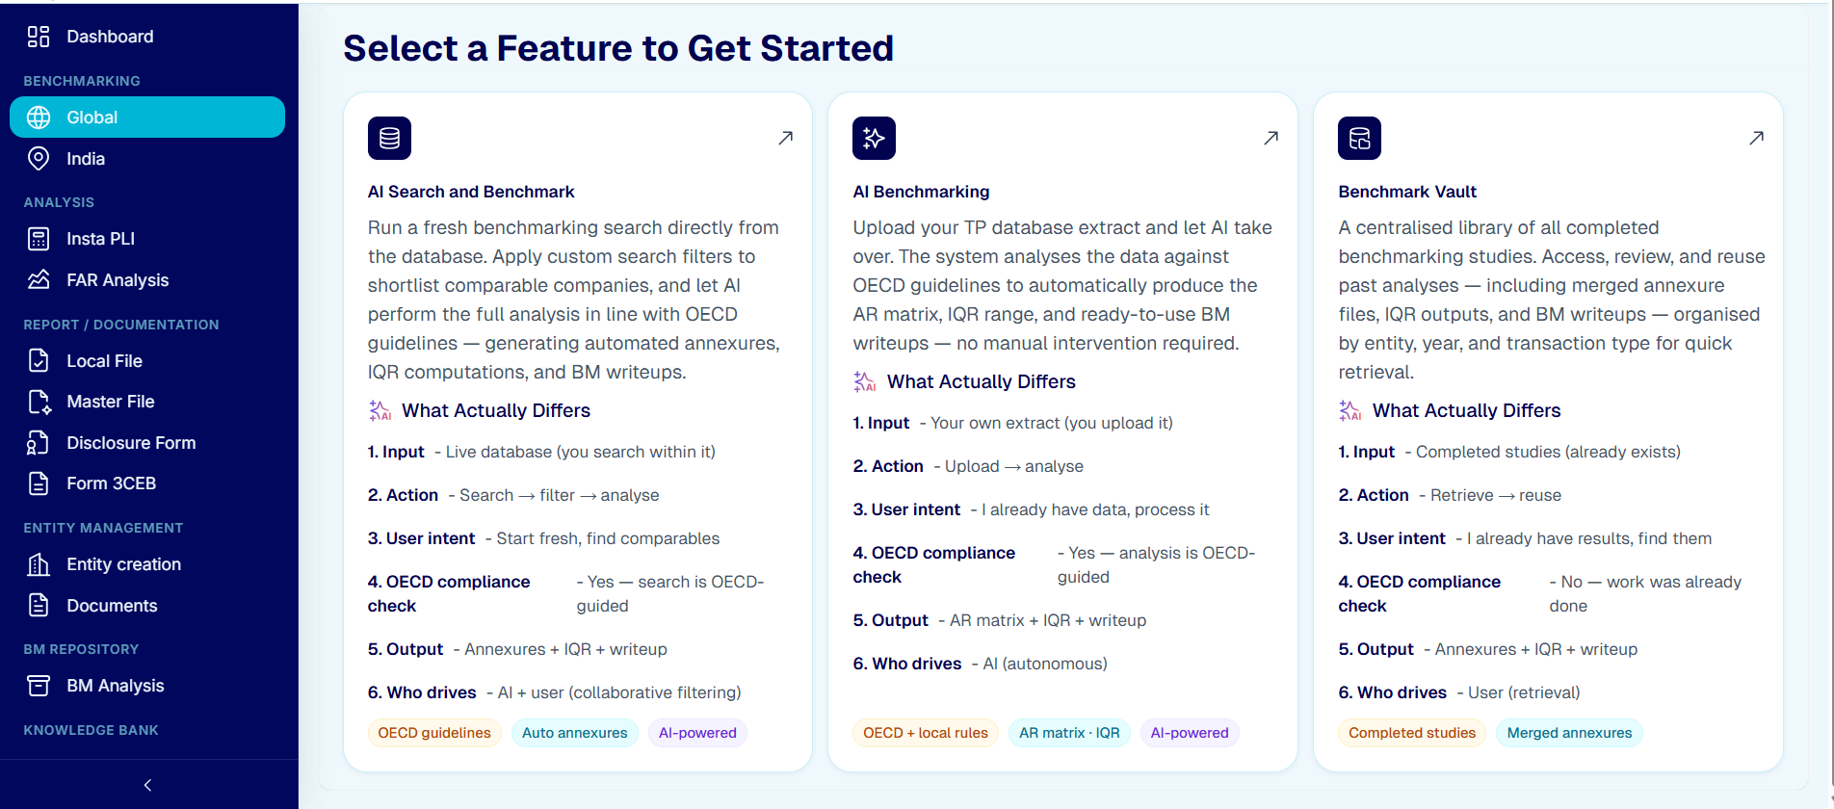The height and width of the screenshot is (809, 1834).
Task: Click the AI Benchmarking sparkle icon
Action: 874,139
